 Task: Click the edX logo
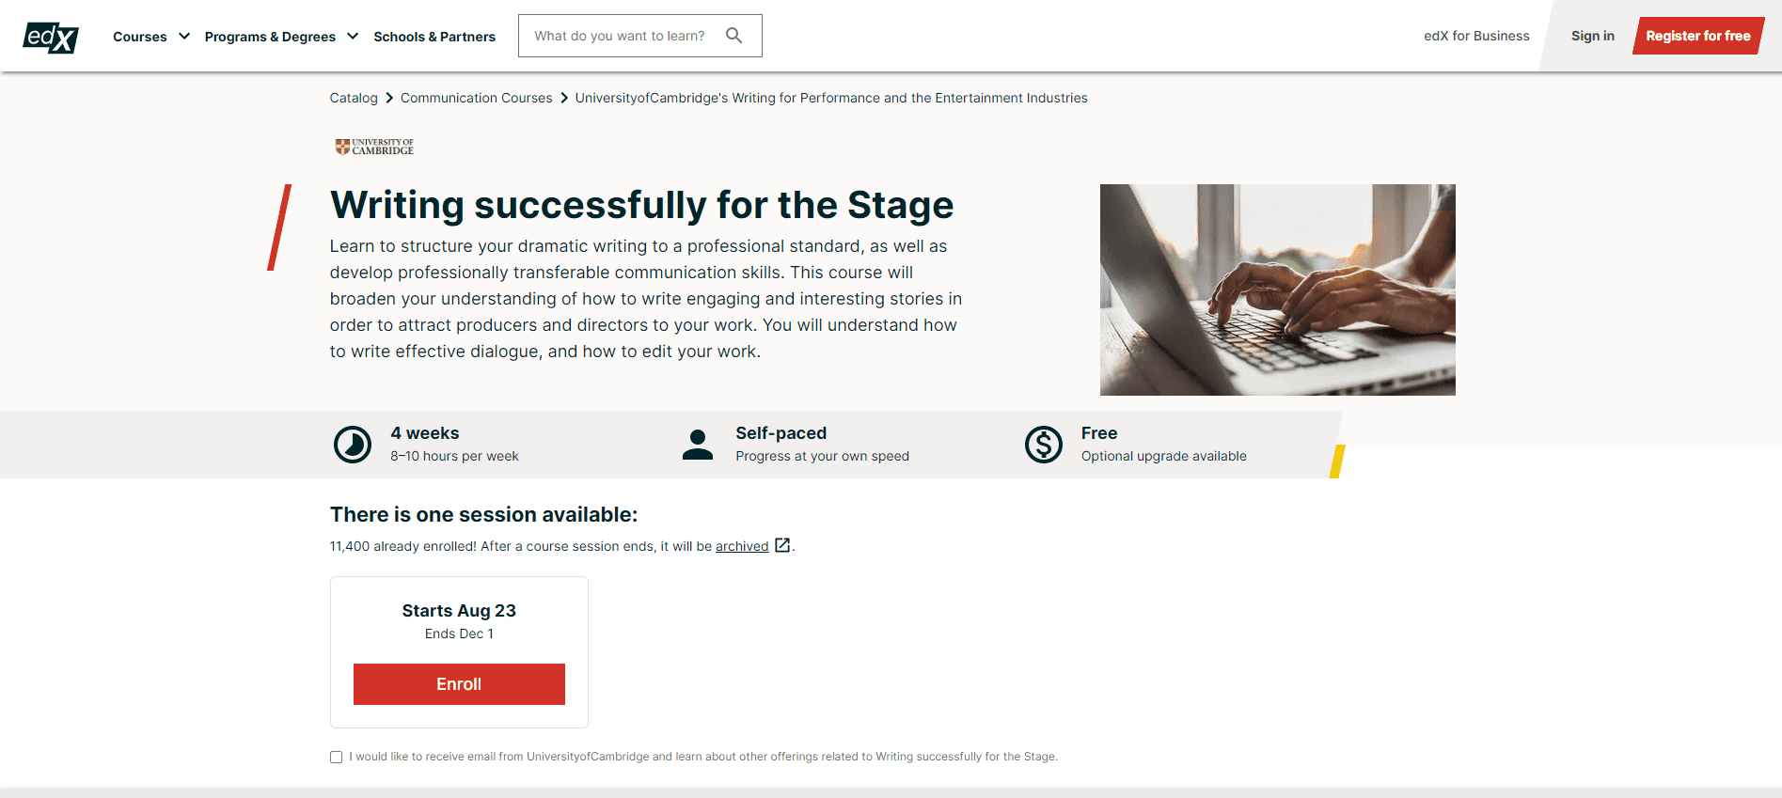point(51,36)
